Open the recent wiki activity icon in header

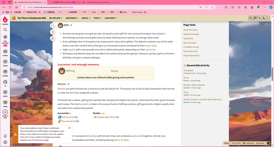pos(259,18)
